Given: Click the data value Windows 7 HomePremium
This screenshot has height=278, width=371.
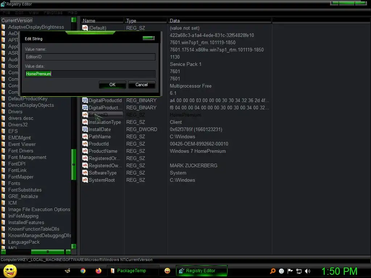Looking at the screenshot, I should 198,151.
